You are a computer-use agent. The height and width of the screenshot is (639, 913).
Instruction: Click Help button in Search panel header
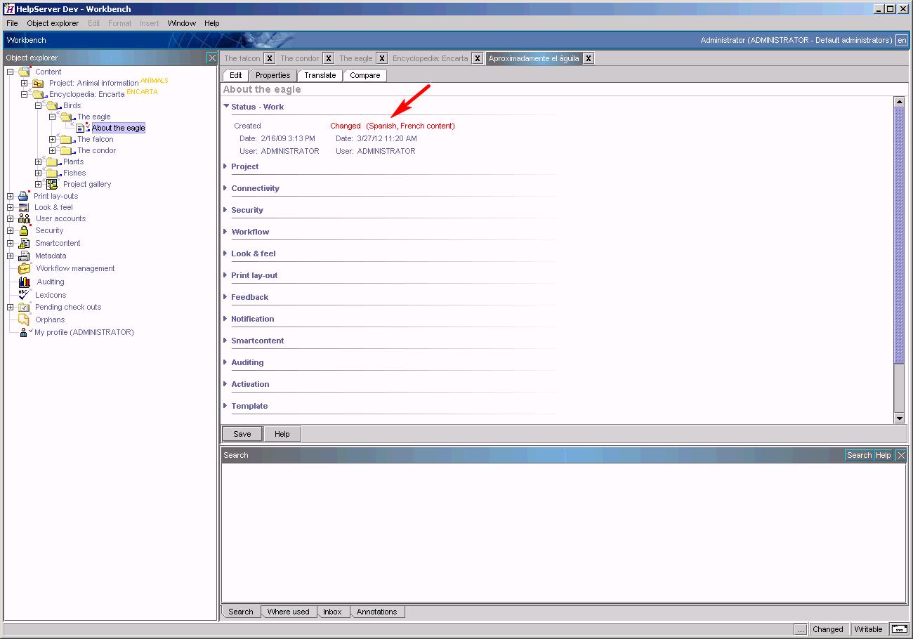[x=884, y=455]
